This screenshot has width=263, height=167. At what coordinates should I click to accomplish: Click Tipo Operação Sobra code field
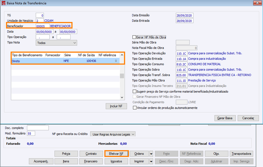[x=181, y=70]
